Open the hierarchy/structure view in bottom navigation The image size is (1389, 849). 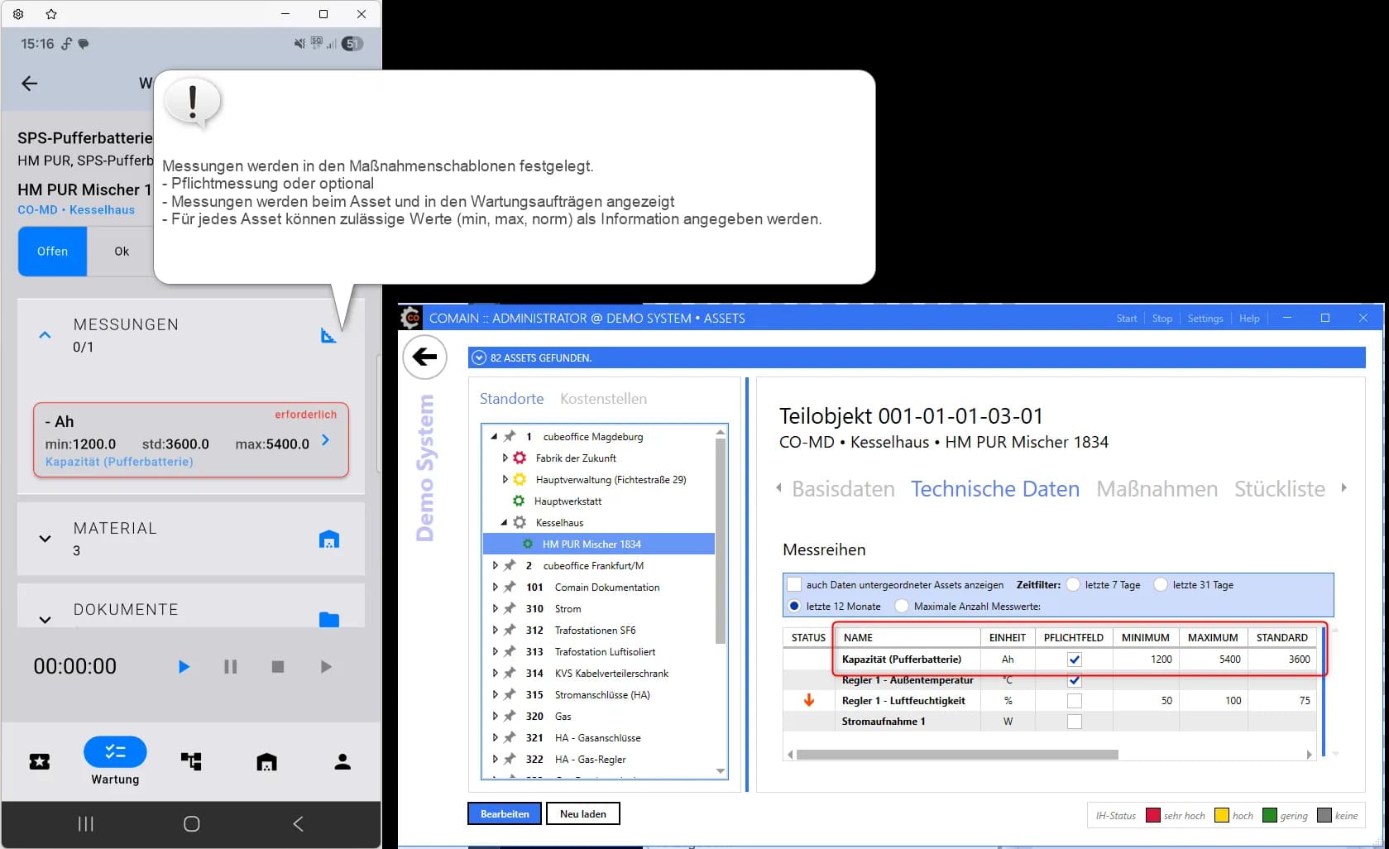pyautogui.click(x=191, y=761)
